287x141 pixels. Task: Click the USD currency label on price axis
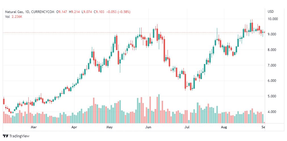pyautogui.click(x=271, y=12)
